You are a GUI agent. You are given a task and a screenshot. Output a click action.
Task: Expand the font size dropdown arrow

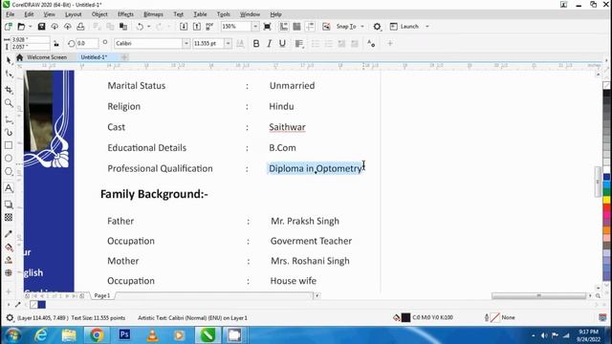228,44
